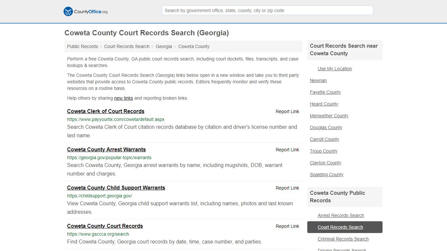This screenshot has width=447, height=251.
Task: Open Coweta County Court Records title
Action: pos(105,226)
